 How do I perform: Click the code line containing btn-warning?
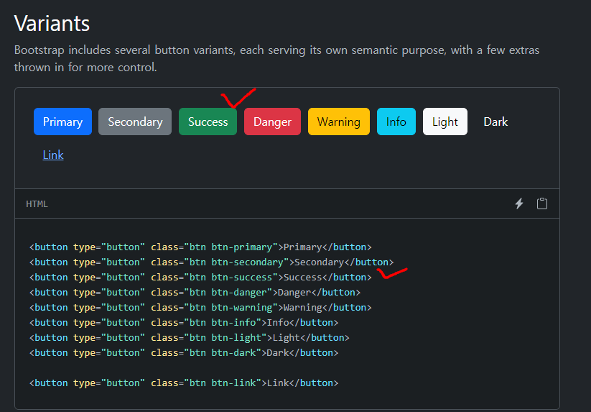(200, 308)
